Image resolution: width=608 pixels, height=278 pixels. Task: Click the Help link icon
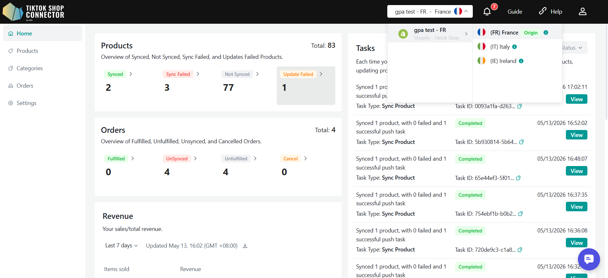pos(543,11)
